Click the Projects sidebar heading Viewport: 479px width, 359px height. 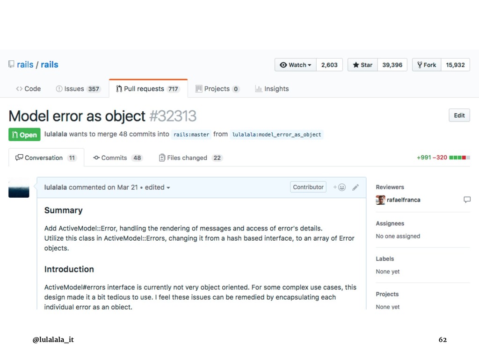387,294
